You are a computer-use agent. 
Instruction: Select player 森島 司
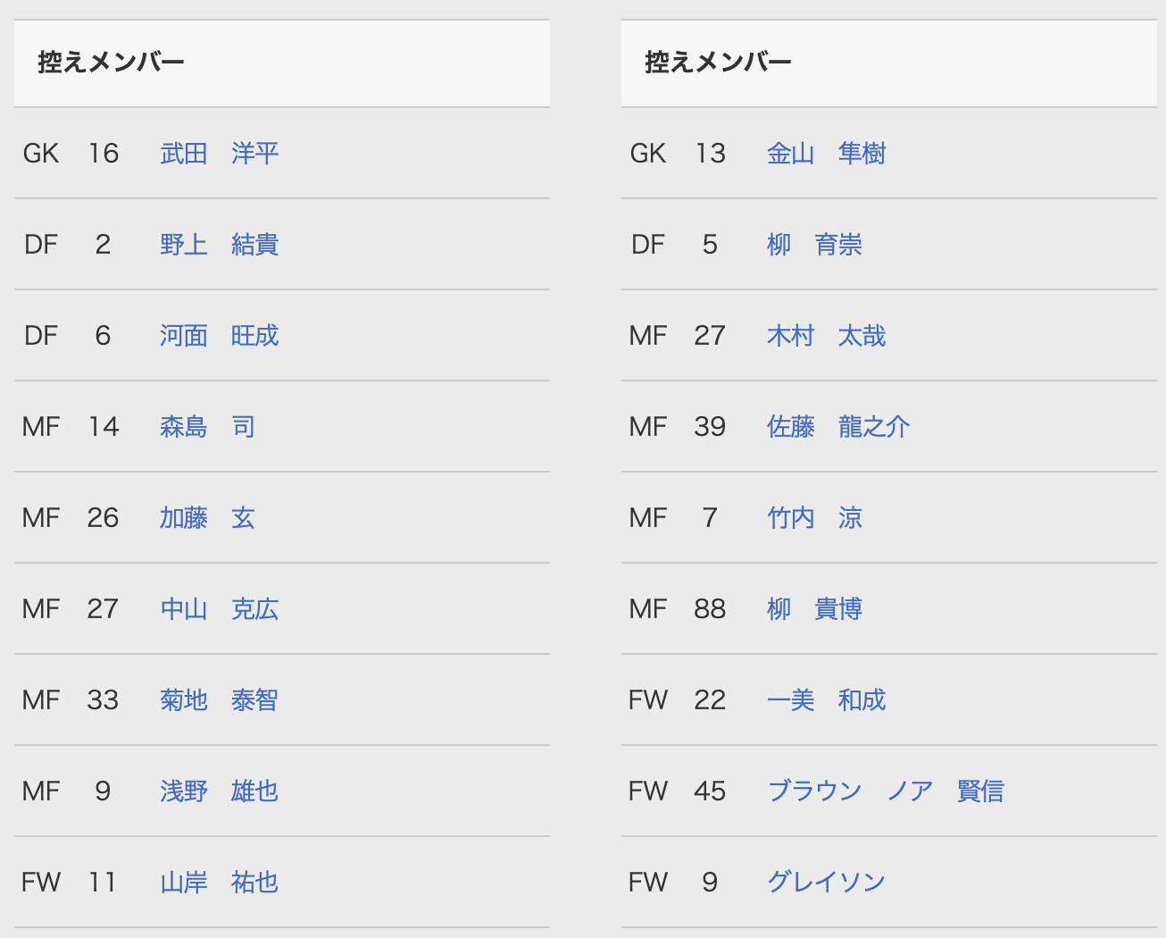tap(208, 427)
